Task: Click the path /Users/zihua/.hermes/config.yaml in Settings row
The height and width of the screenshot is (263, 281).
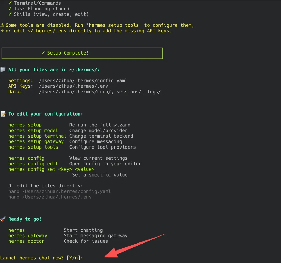Action: pyautogui.click(x=83, y=81)
